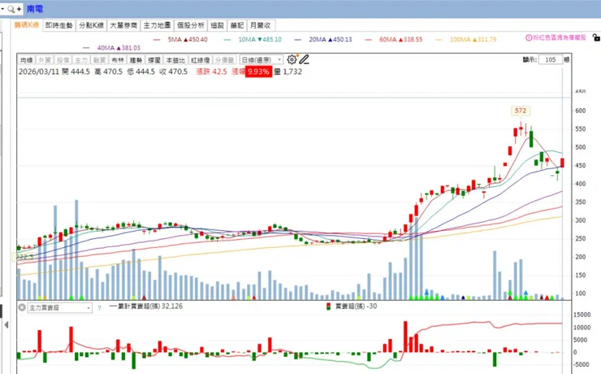Open the 日線(還原) period dropdown
Viewport: 601px width, 374px height.
[262, 60]
